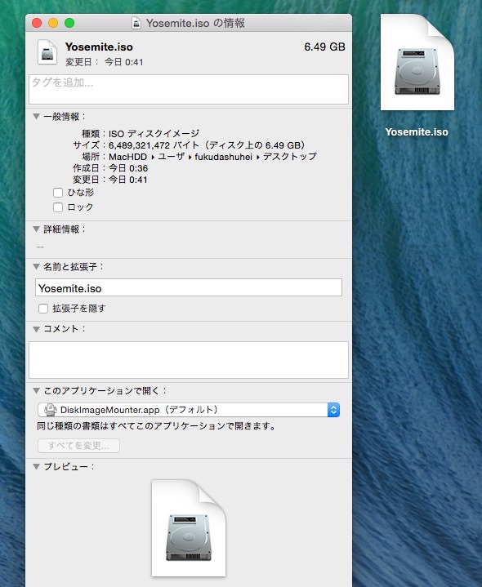Click the bold Yosemite.iso header title
The width and height of the screenshot is (482, 587).
[99, 47]
